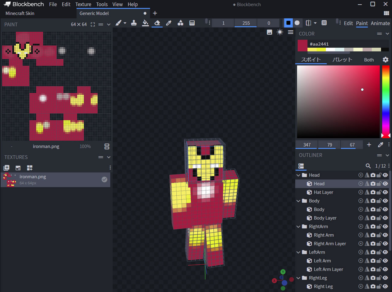Open the mirror painting tool
The image size is (392, 292).
[308, 23]
